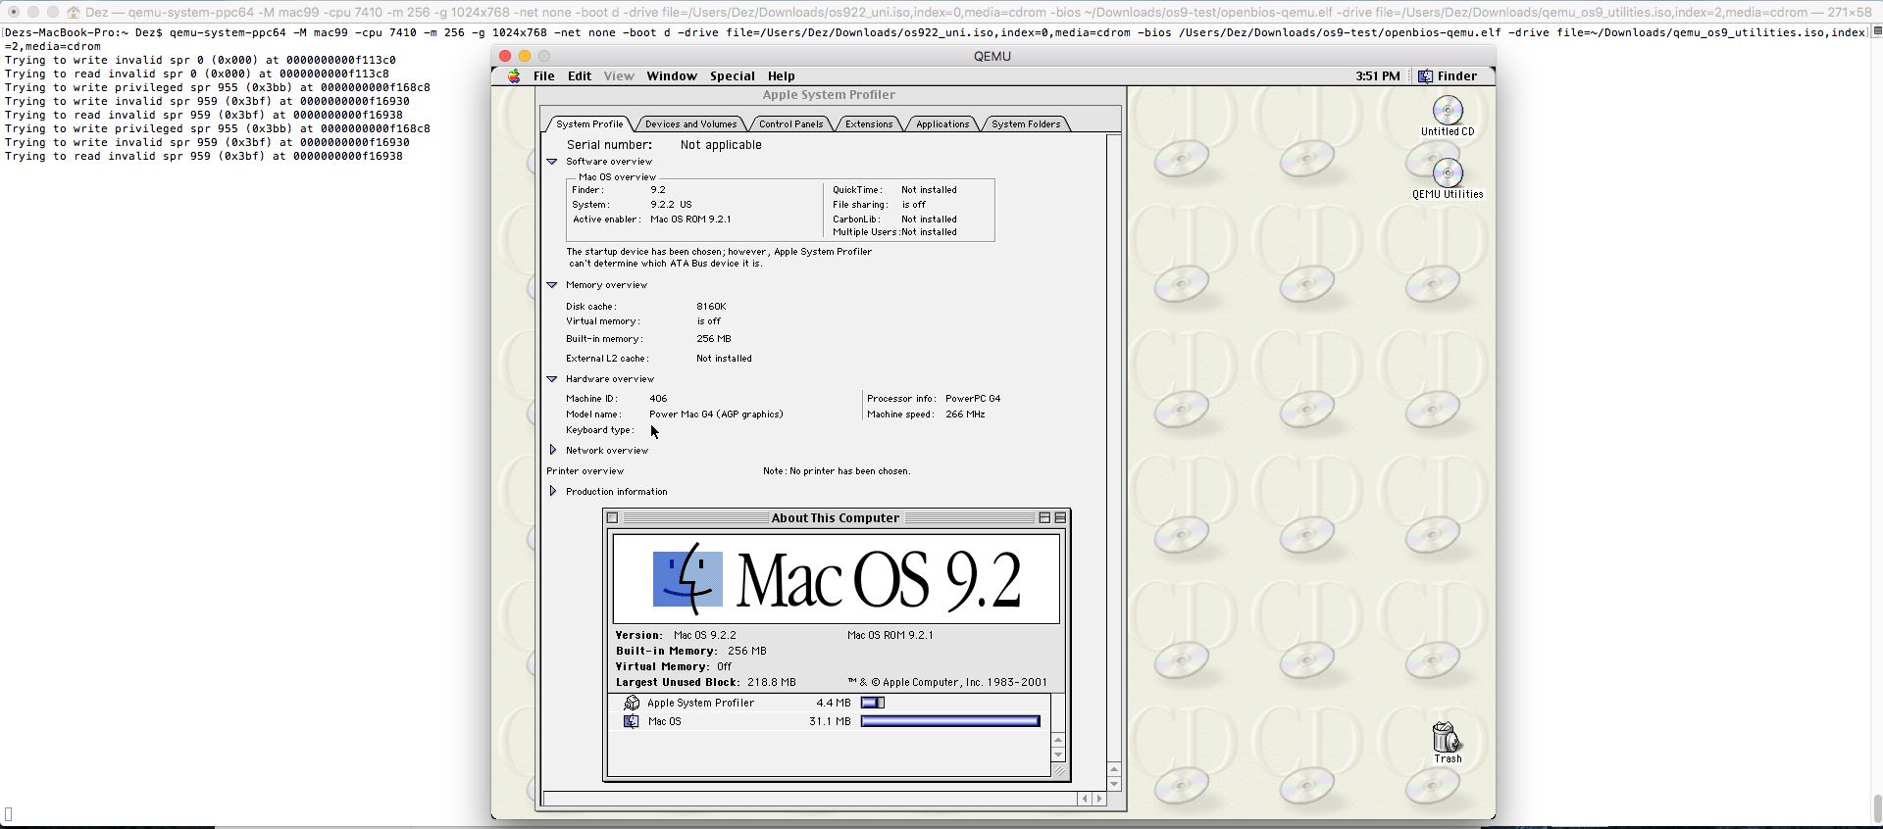Click the Mac OS 9.2 Finder face logo
The width and height of the screenshot is (1883, 829).
pyautogui.click(x=687, y=579)
